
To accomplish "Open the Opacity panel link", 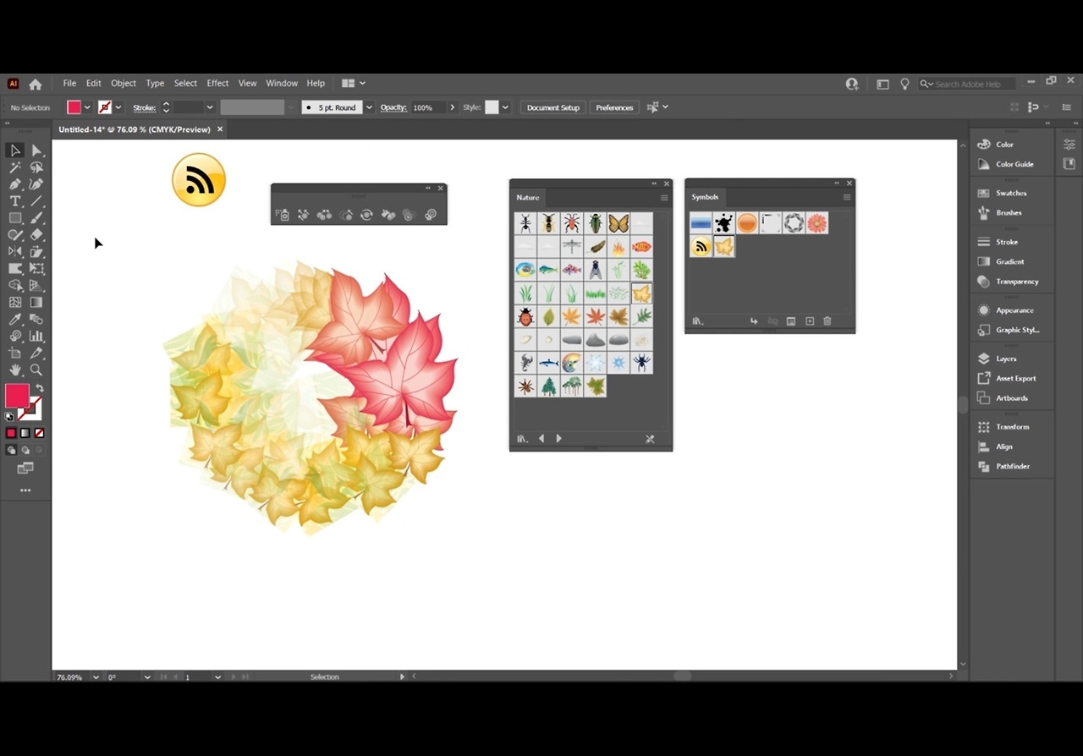I will click(393, 107).
